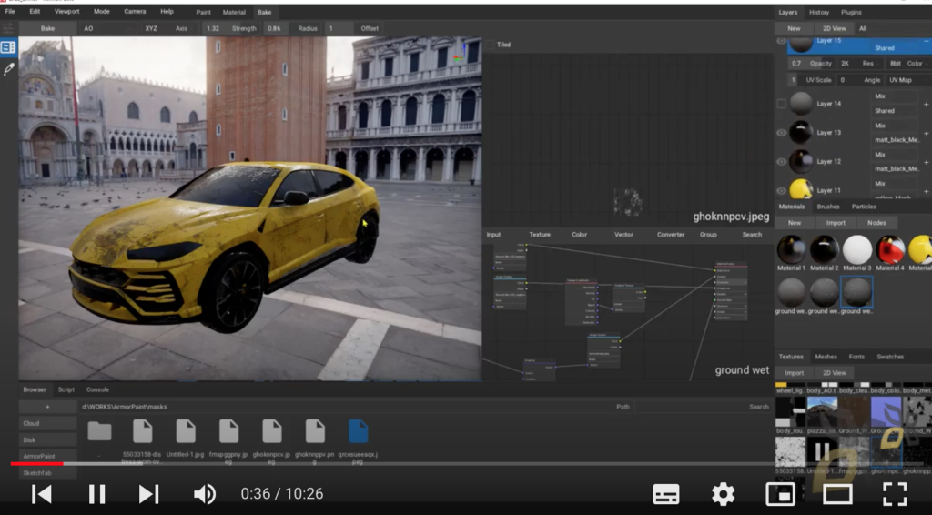This screenshot has width=932, height=515.
Task: Hide Layer 15 with eye icon
Action: pos(781,41)
